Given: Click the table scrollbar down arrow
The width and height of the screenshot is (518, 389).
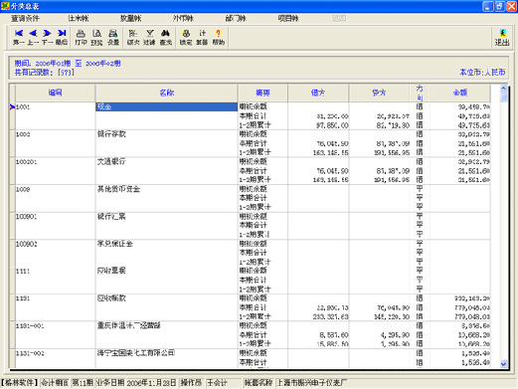Looking at the screenshot, I should (x=504, y=364).
